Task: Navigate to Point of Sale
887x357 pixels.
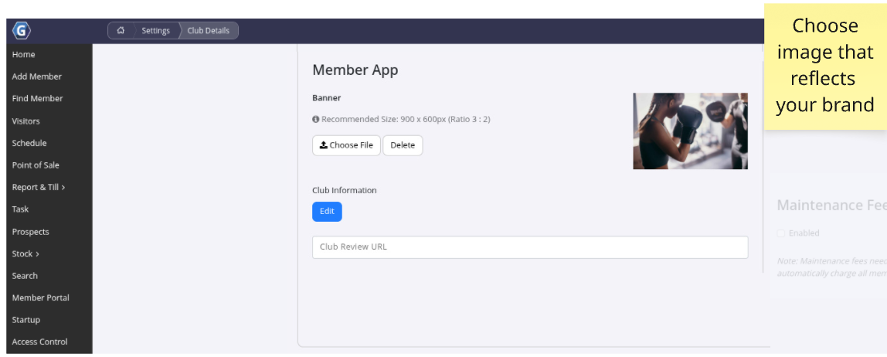Action: (x=36, y=165)
